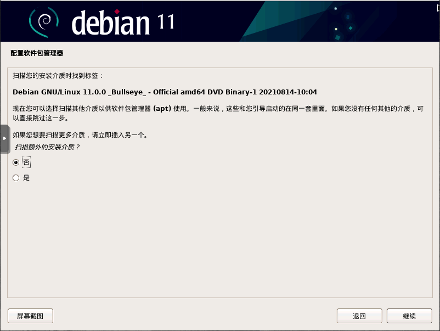This screenshot has width=440, height=331.
Task: Click the red dot above debian wordmark
Action: click(117, 12)
